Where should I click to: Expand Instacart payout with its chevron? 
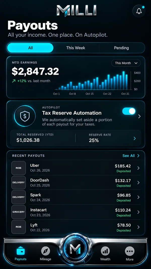[138, 212]
